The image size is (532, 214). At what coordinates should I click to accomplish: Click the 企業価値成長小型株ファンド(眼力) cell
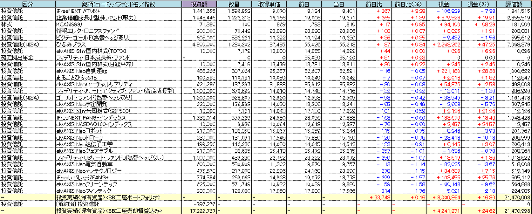point(118,17)
